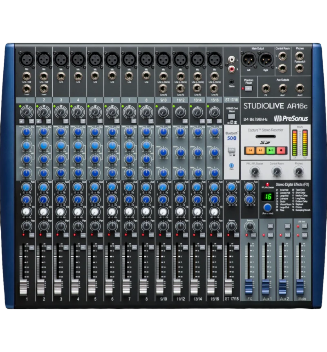Screen dimensions: 327x352
Task: Click the Phones output jack
Action: coord(300,55)
